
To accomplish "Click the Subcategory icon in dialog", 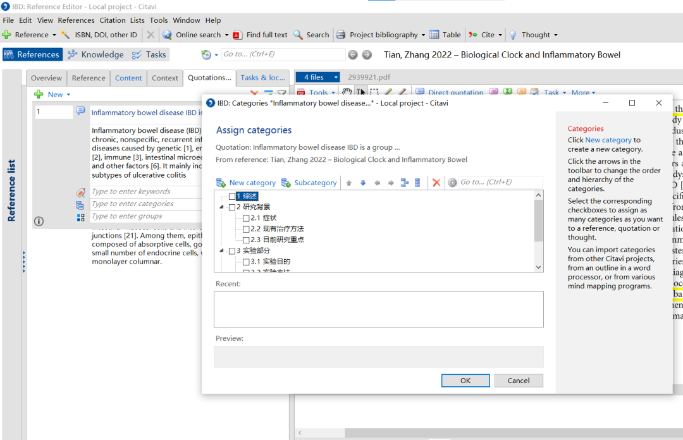I will tap(286, 183).
